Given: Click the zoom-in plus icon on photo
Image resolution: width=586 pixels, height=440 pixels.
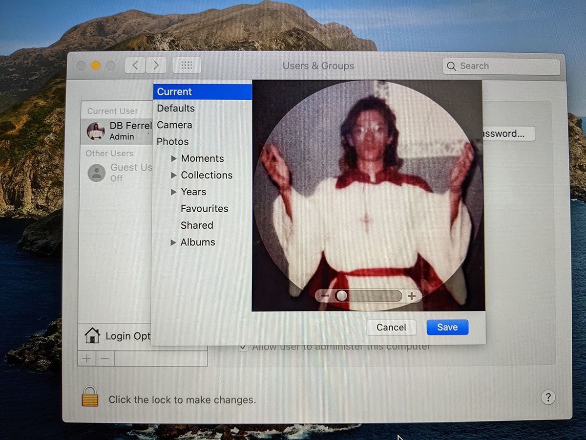Looking at the screenshot, I should click(x=412, y=296).
